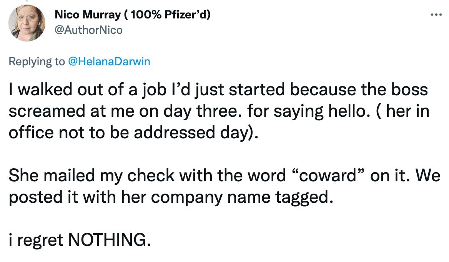Image resolution: width=449 pixels, height=262 pixels.
Task: Click the "Replying to" label
Action: click(37, 62)
